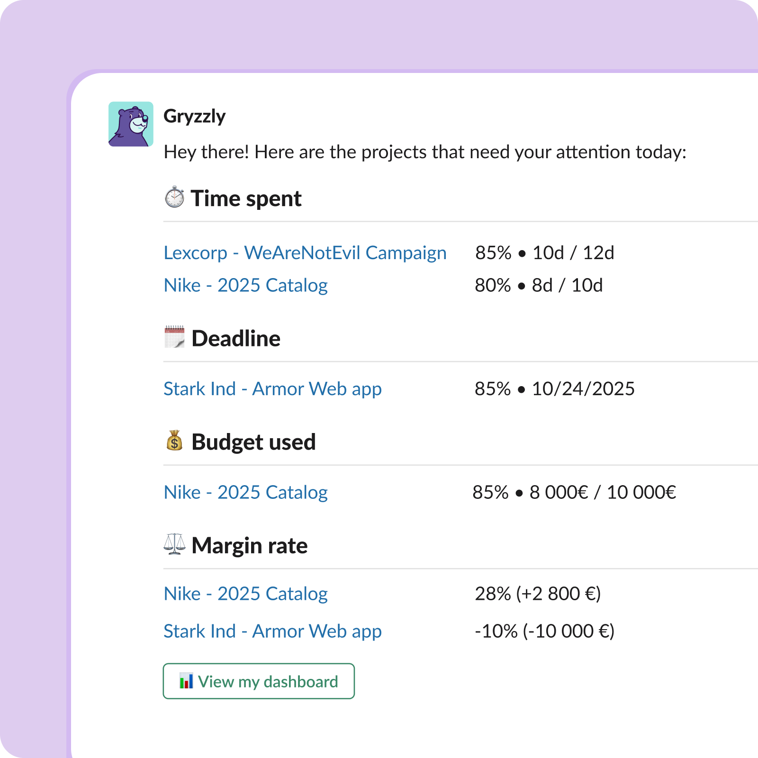Image resolution: width=758 pixels, height=758 pixels.
Task: Click the bar chart icon in dashboard button
Action: pyautogui.click(x=186, y=681)
